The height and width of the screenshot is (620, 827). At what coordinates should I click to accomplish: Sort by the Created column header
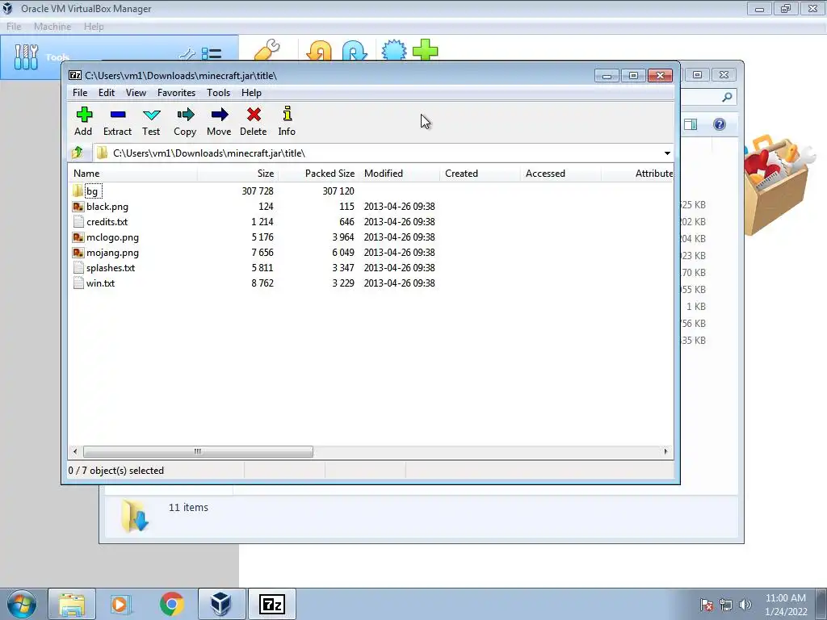point(480,174)
